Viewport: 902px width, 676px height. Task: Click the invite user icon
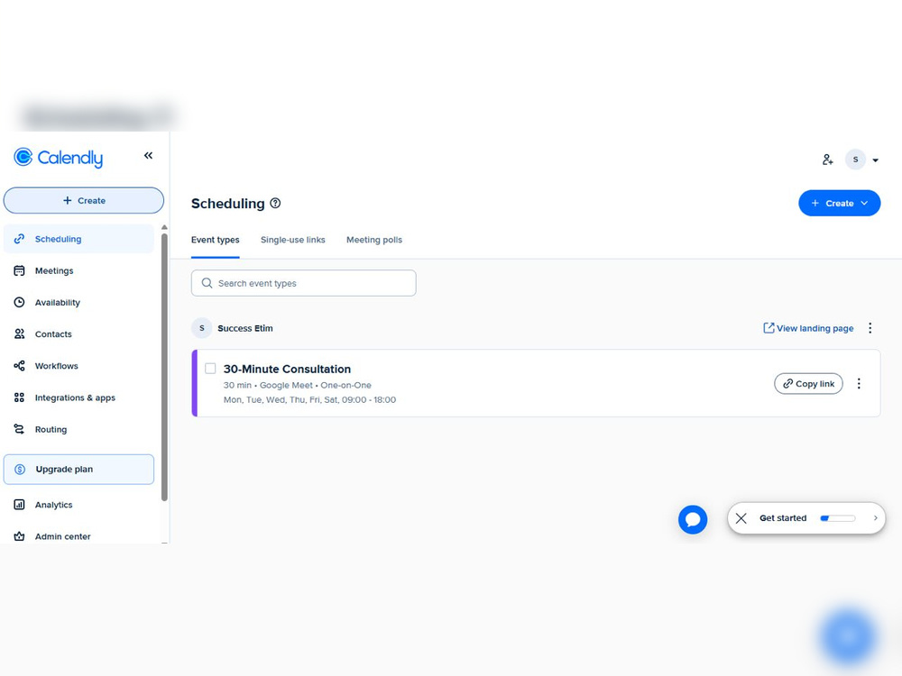827,160
